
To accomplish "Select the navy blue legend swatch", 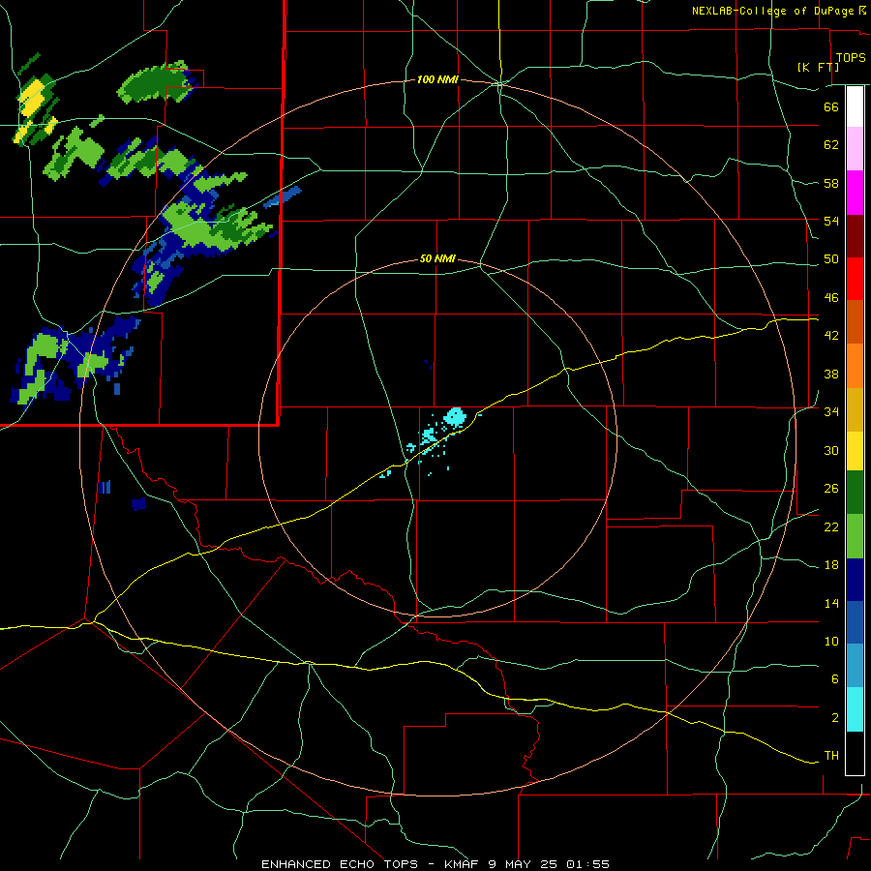I will (855, 580).
